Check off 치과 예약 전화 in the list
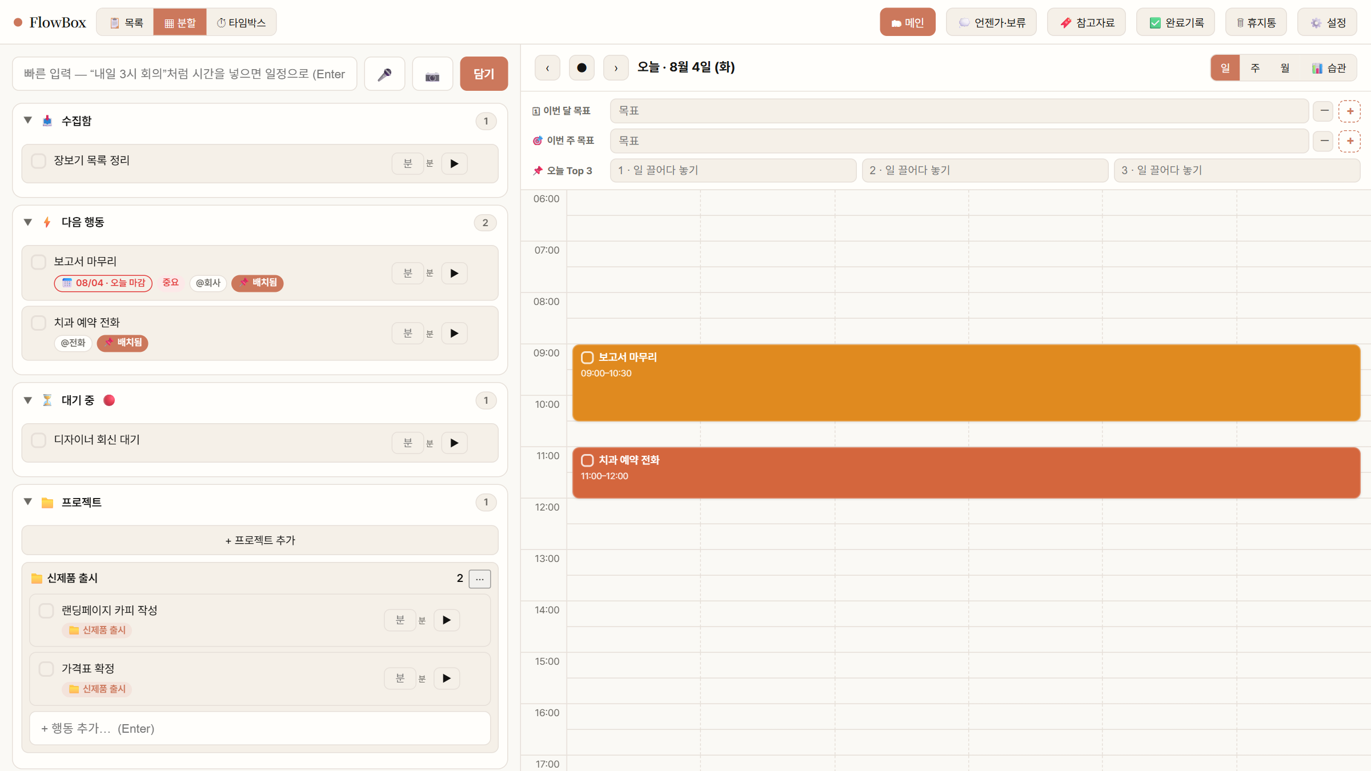The width and height of the screenshot is (1371, 771). 39,323
